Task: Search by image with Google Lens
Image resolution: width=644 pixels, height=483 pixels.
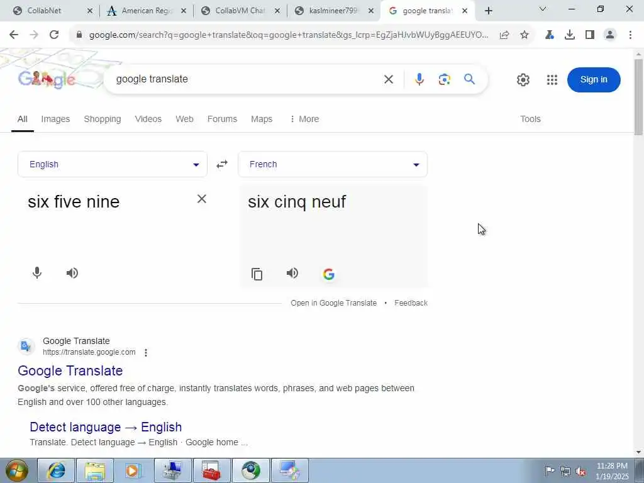Action: click(x=445, y=79)
